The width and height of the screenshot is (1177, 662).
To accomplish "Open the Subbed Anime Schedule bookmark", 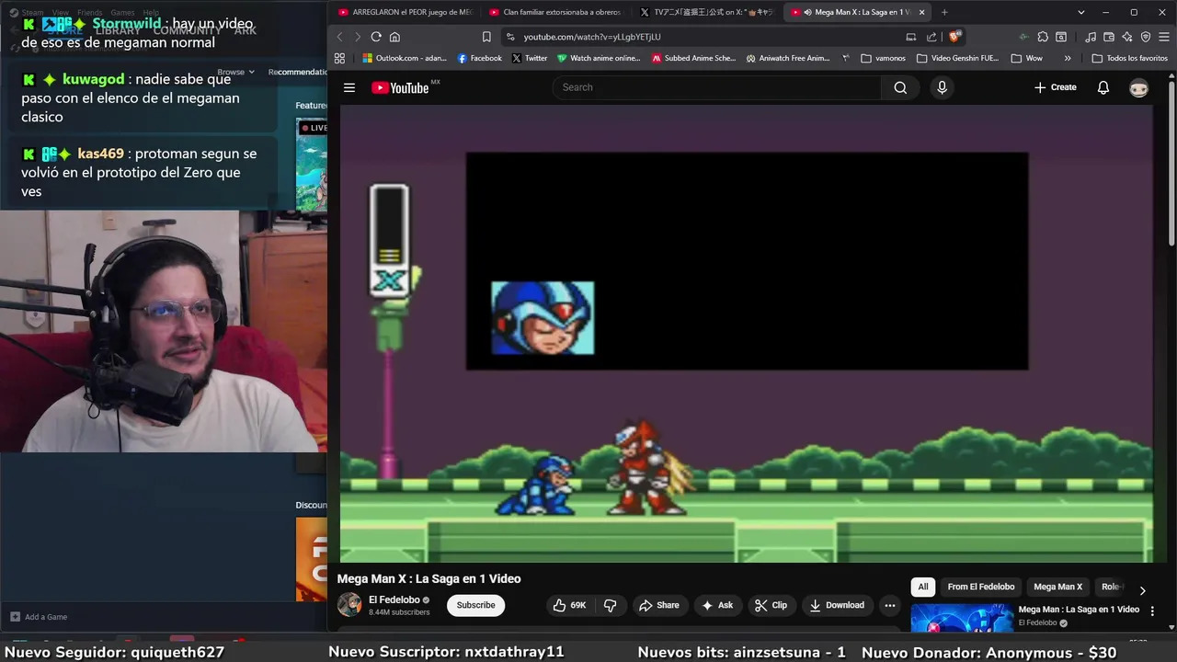I will coord(693,58).
